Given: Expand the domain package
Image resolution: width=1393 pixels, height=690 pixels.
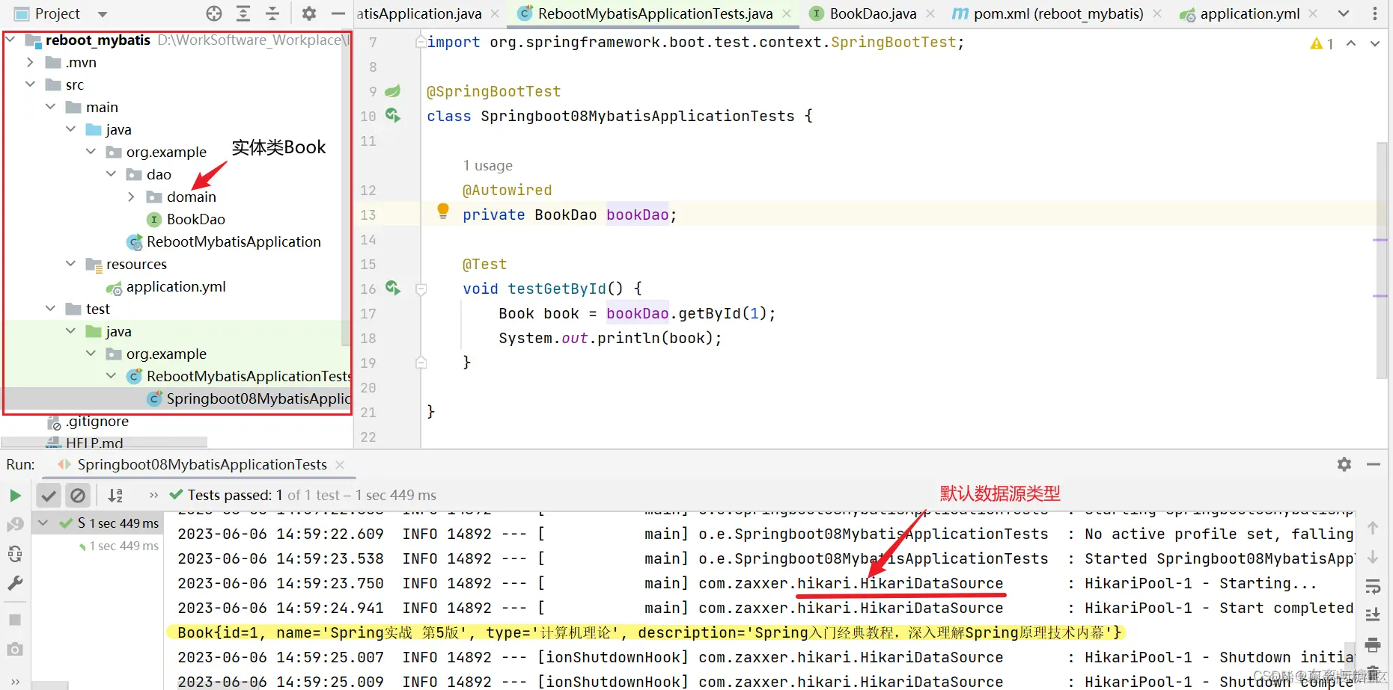Looking at the screenshot, I should [131, 197].
